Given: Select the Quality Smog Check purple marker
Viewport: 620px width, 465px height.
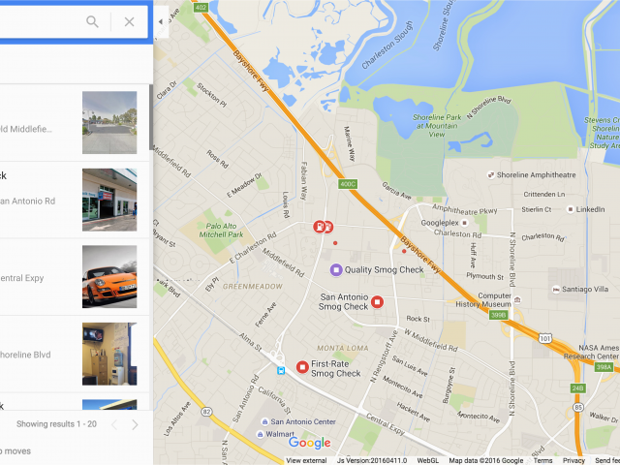Looking at the screenshot, I should coord(336,270).
